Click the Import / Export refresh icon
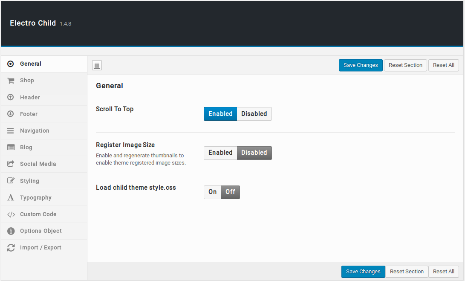 point(11,247)
